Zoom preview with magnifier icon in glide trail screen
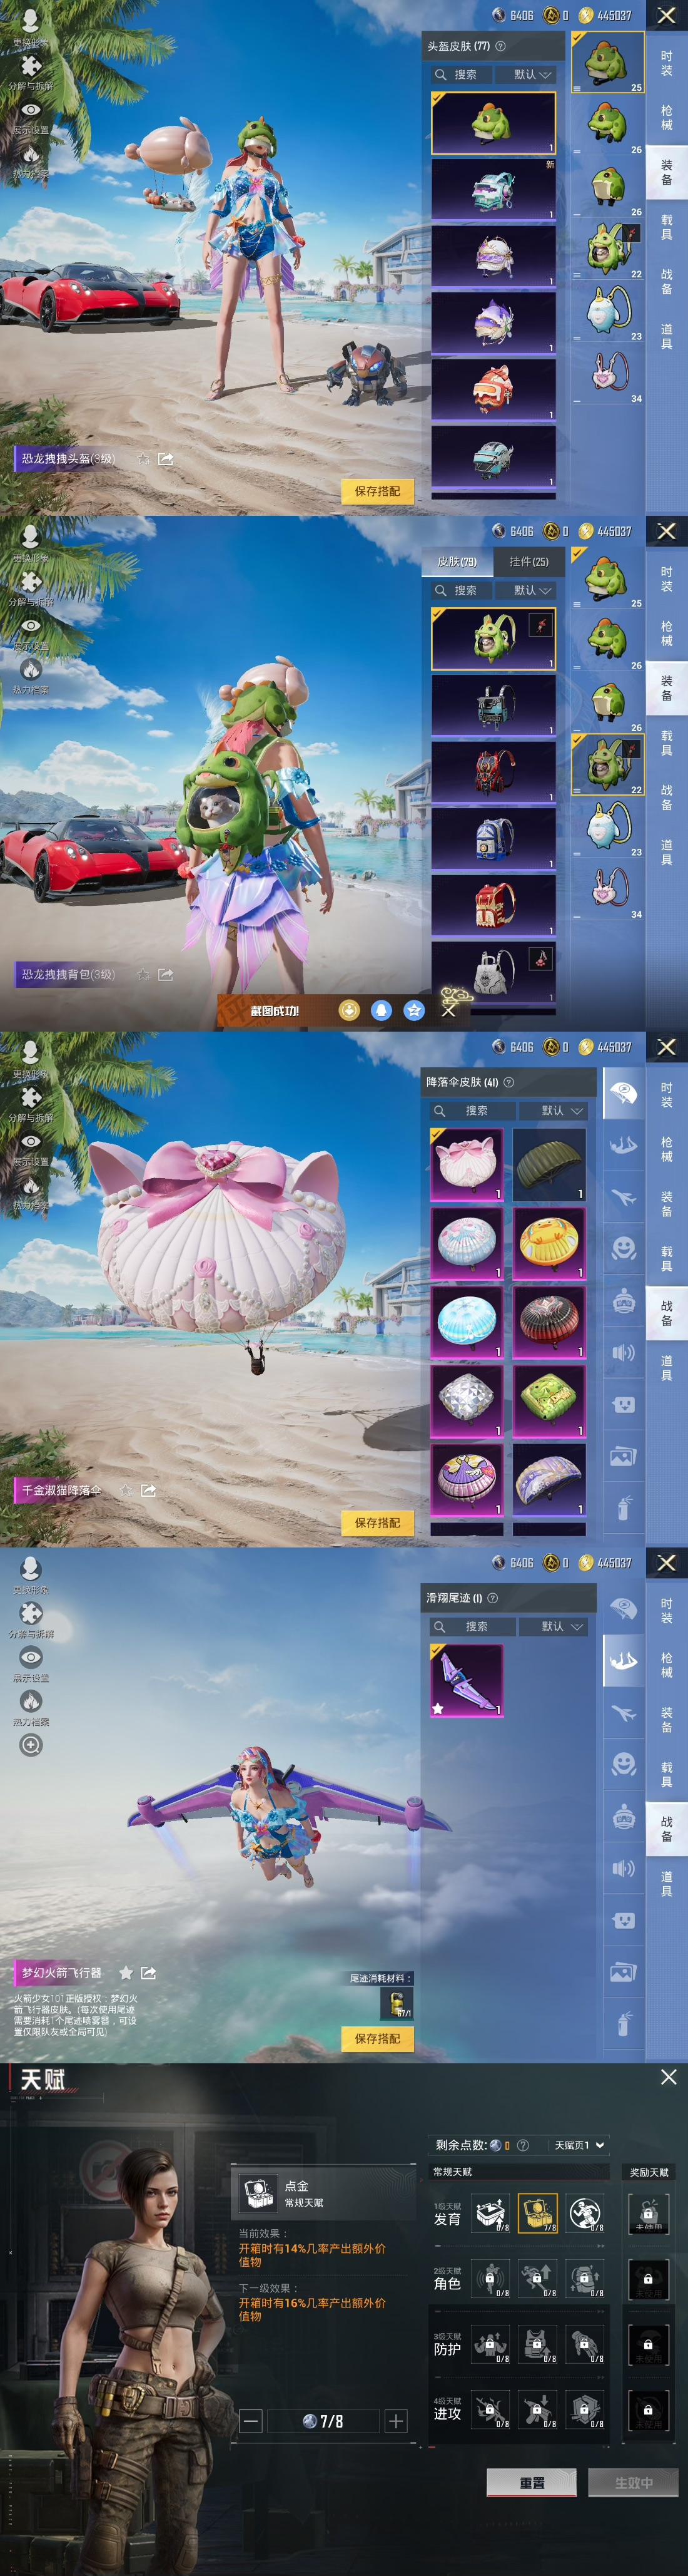 click(x=31, y=1745)
